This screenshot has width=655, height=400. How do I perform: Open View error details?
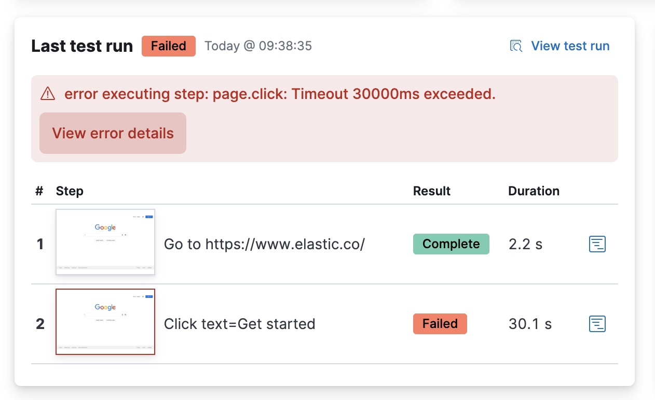pos(112,133)
